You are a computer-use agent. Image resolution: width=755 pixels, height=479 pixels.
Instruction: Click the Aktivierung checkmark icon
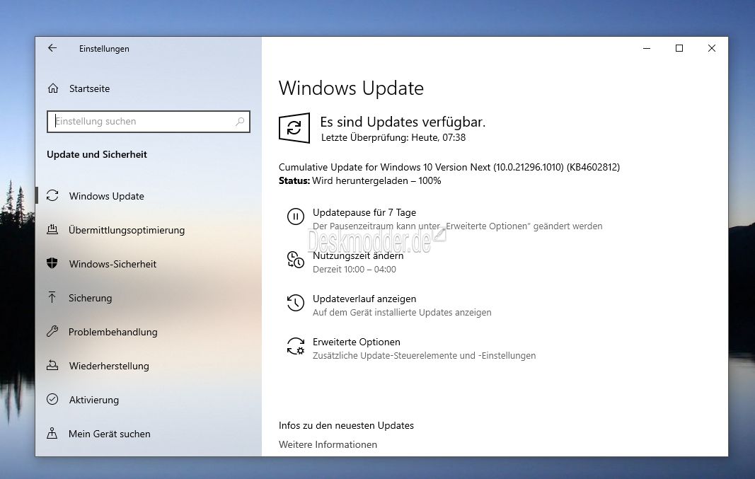click(x=52, y=400)
